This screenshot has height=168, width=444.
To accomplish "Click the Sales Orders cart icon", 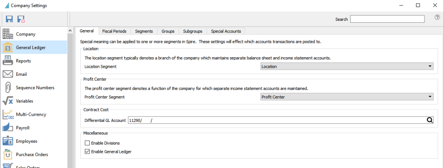I will click(x=8, y=166).
